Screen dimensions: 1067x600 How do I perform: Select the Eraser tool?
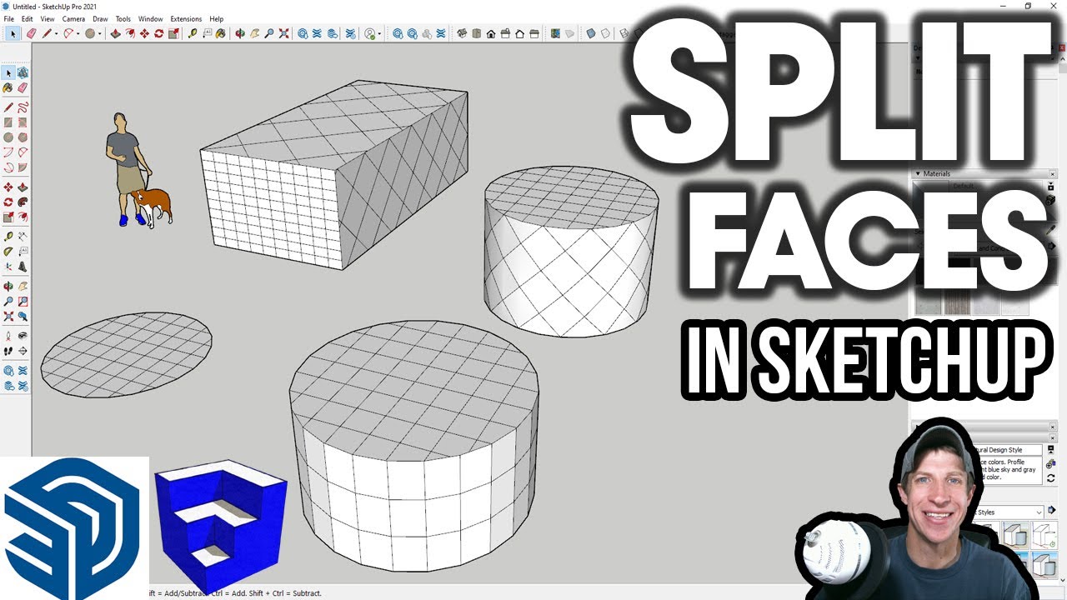tap(31, 33)
